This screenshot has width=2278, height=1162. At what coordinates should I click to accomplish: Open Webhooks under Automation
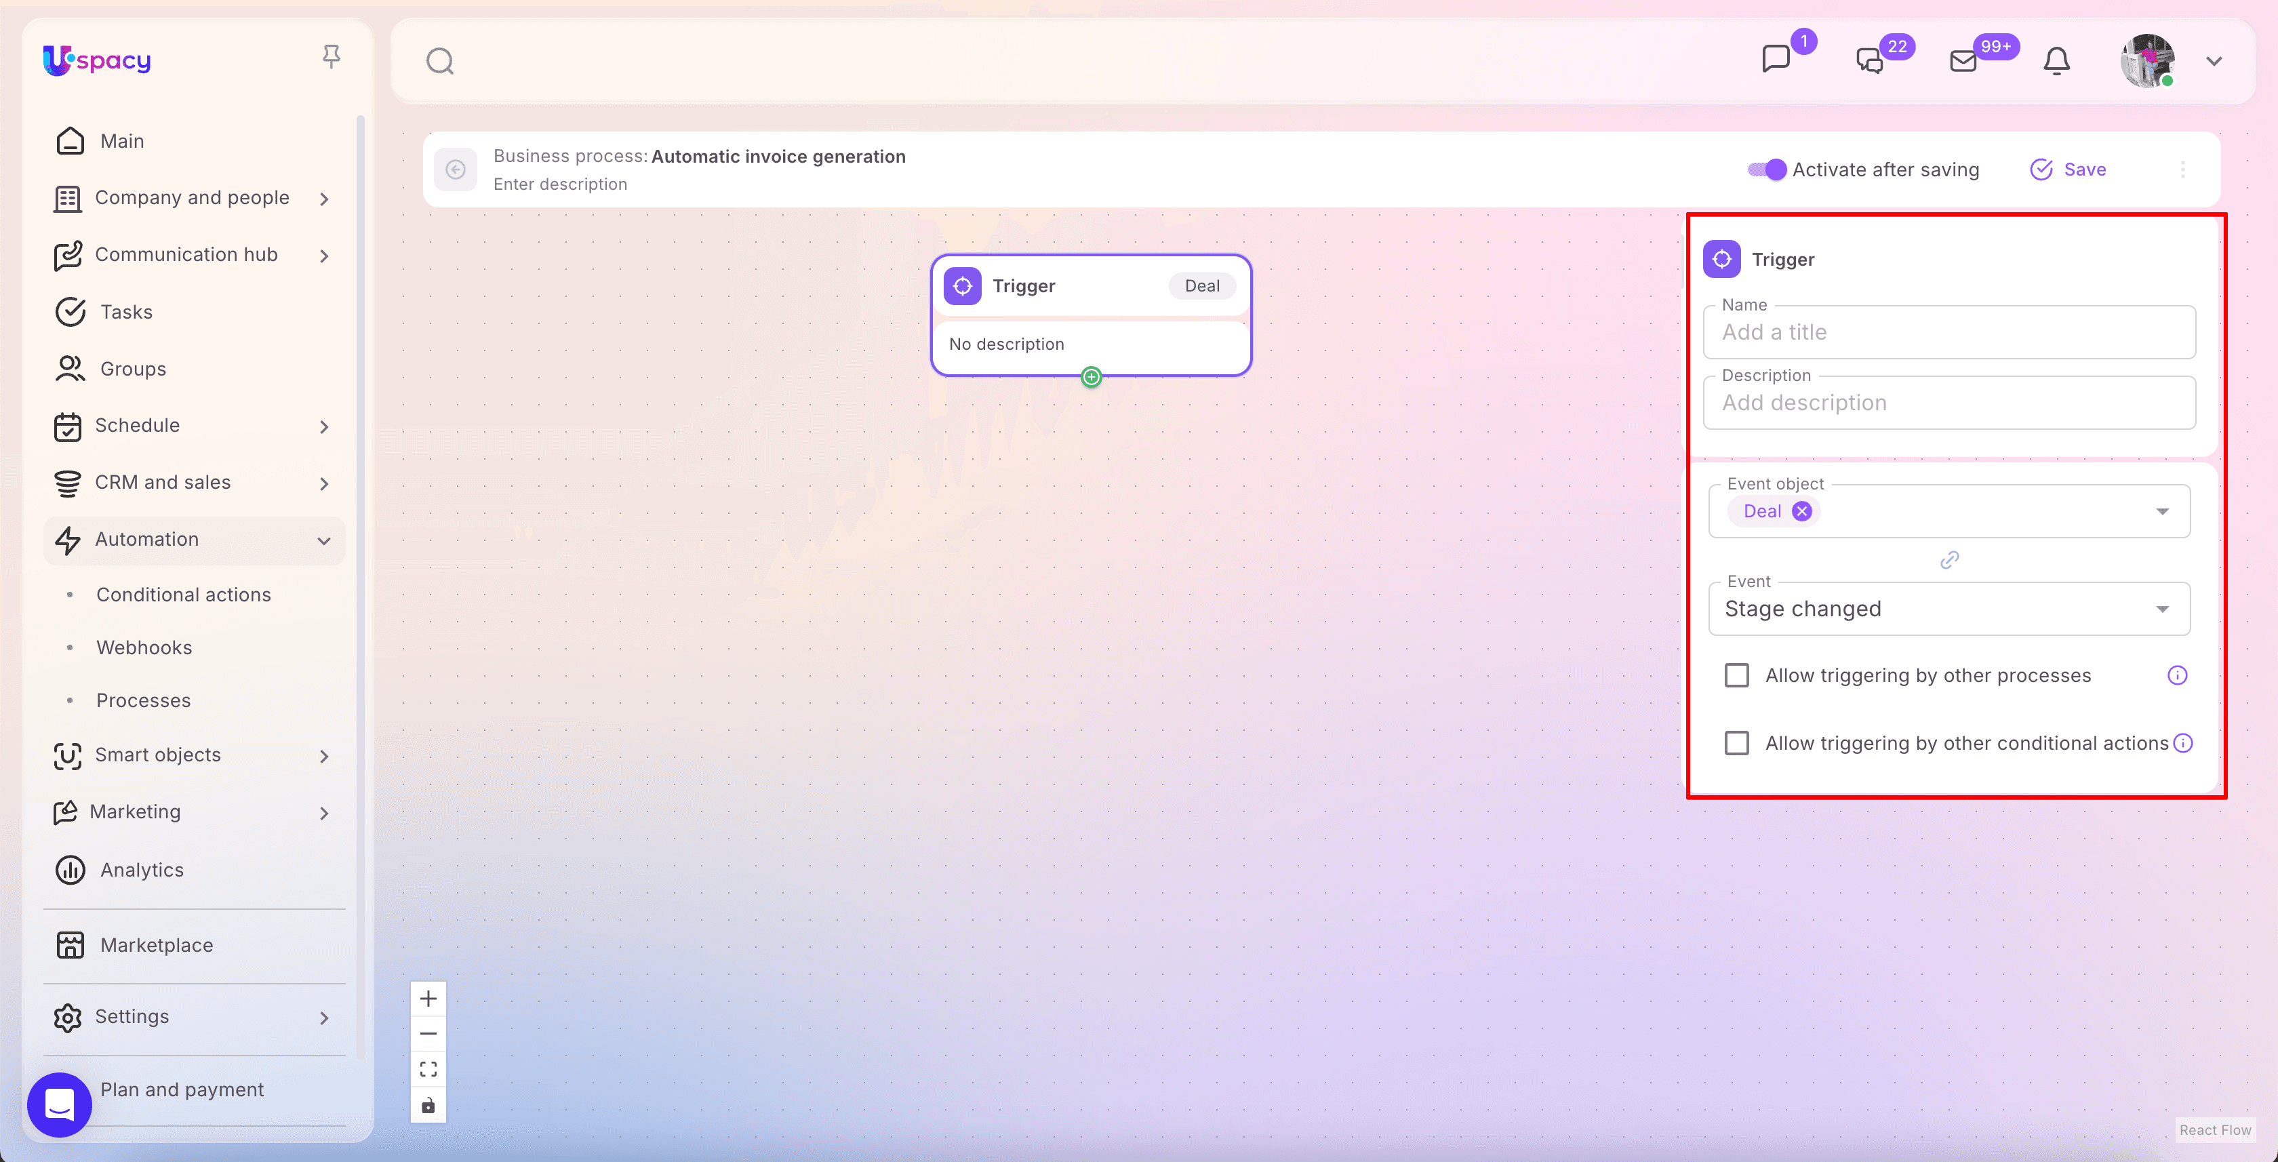[143, 647]
